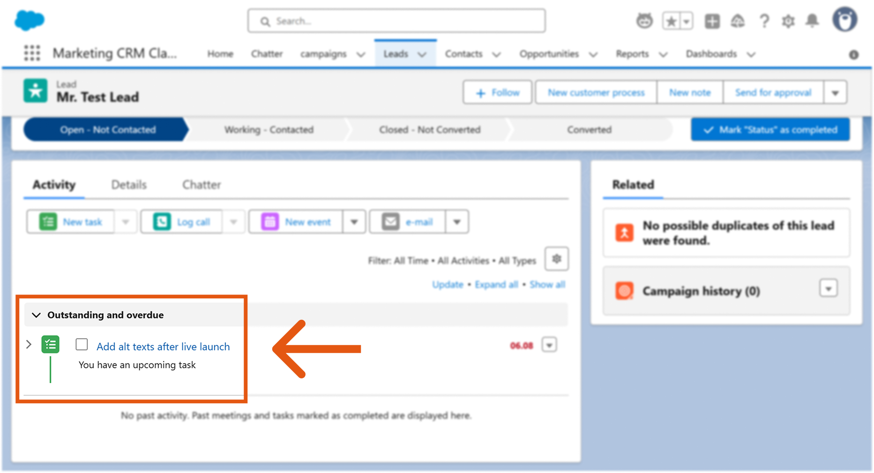
Task: Open the New event dropdown arrow
Action: (x=354, y=222)
